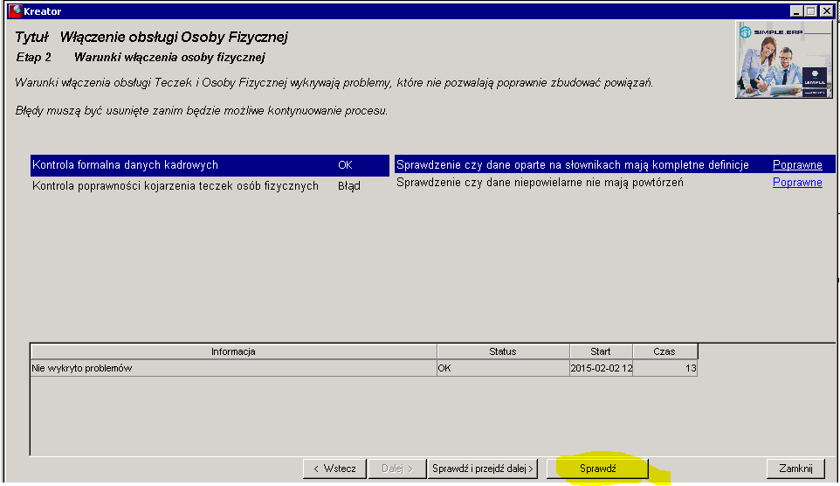
Task: Click the time value 13 cell
Action: tap(664, 368)
